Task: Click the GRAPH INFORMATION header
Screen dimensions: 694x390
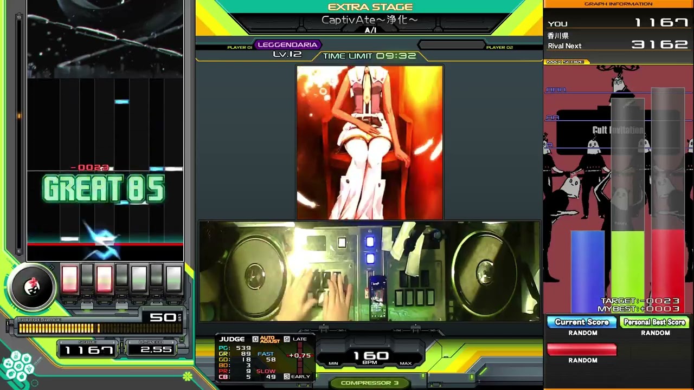Action: (x=618, y=4)
